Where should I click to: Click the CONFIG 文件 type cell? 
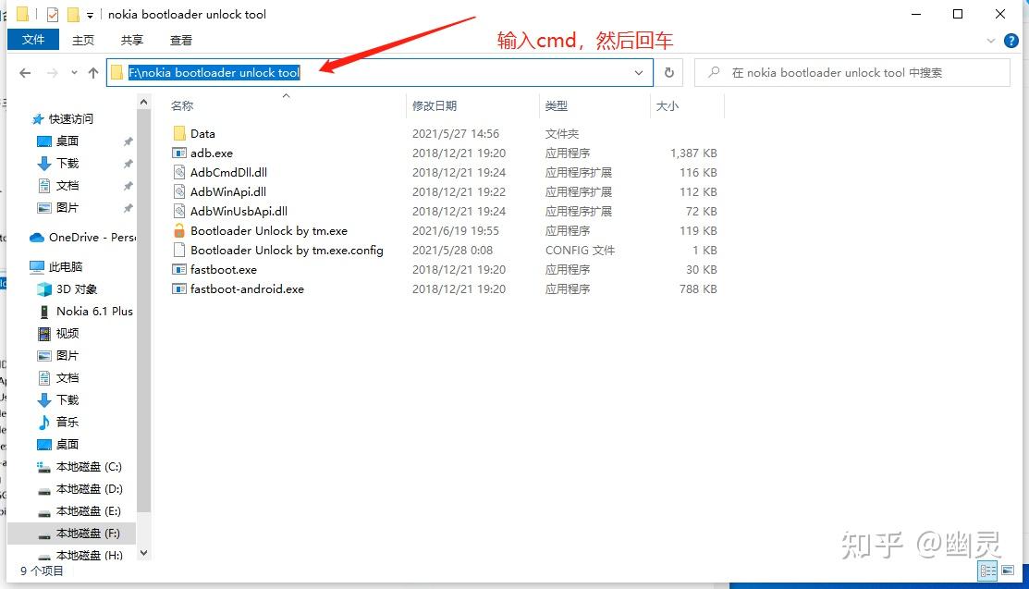(580, 251)
